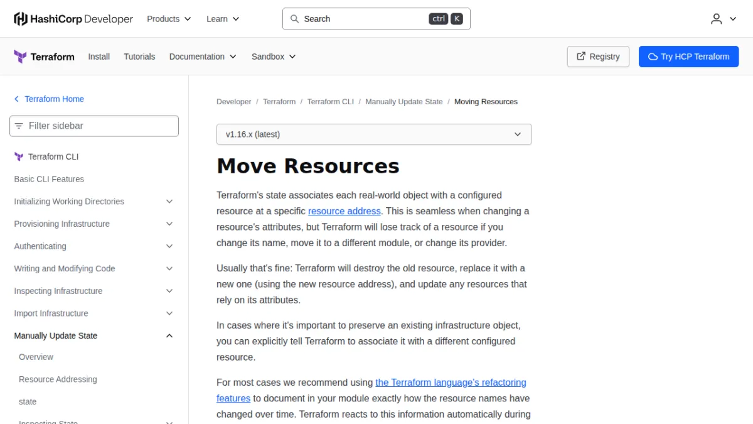Expand the Sandbox dropdown
Screen dimensions: 753x424
[x=274, y=57]
